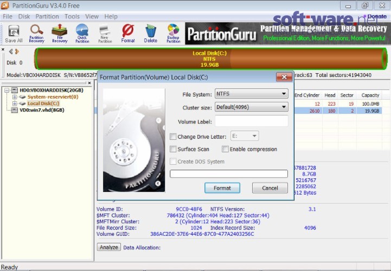Click the Volume ID value 9CC0-48F6

(189, 209)
